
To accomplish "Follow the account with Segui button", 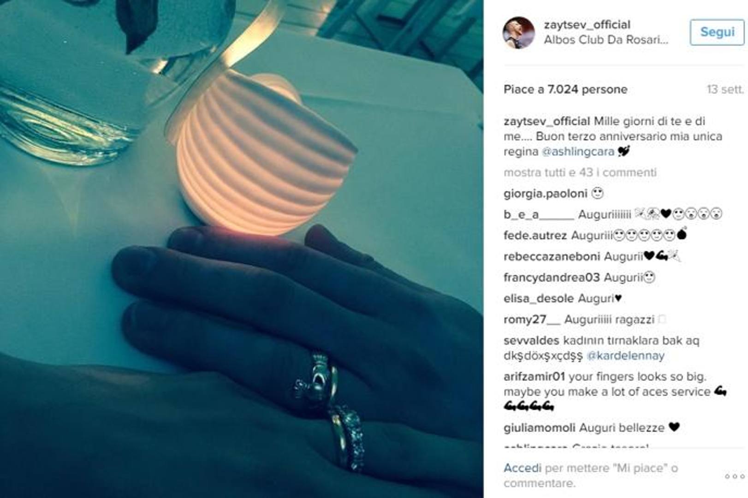I will click(x=717, y=32).
